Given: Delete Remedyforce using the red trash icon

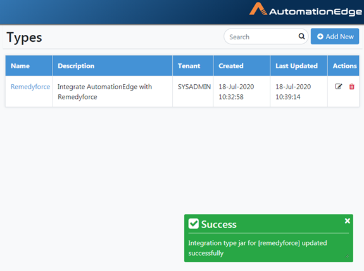Looking at the screenshot, I should pos(352,87).
